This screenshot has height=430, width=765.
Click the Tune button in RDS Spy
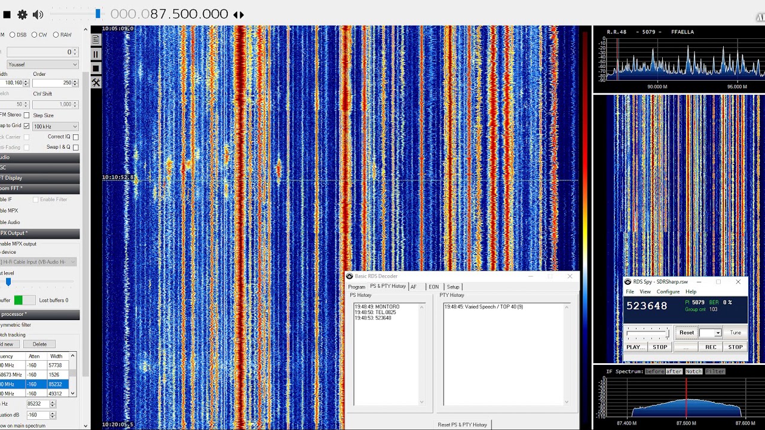(x=735, y=333)
